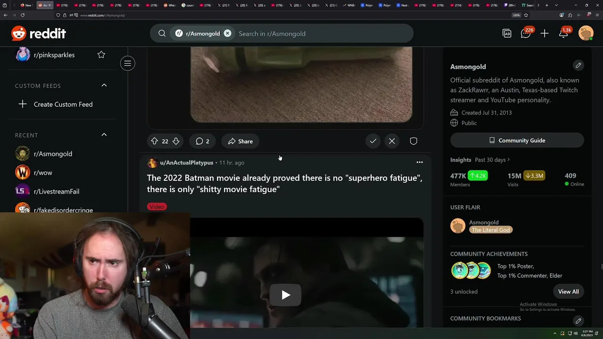603x339 pixels.
Task: Click Create Custom Feed
Action: pyautogui.click(x=63, y=104)
